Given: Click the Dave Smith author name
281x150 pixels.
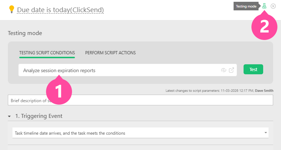Looking at the screenshot, I should click(x=264, y=91).
